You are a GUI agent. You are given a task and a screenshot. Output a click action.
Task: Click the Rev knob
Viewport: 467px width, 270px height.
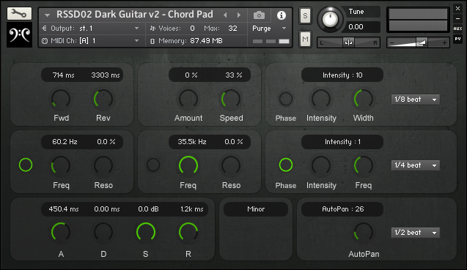tap(103, 99)
